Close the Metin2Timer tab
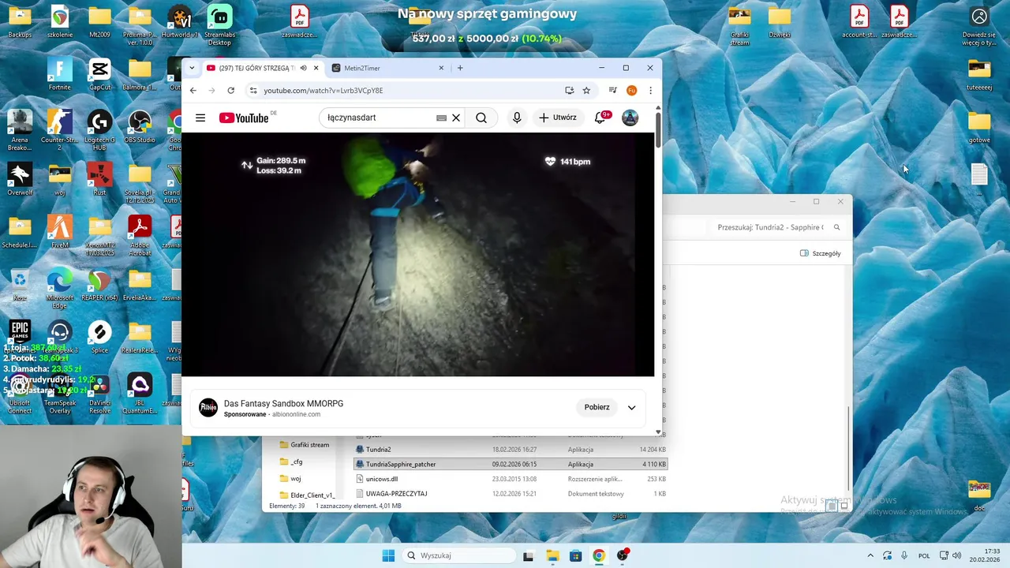 [x=441, y=68]
